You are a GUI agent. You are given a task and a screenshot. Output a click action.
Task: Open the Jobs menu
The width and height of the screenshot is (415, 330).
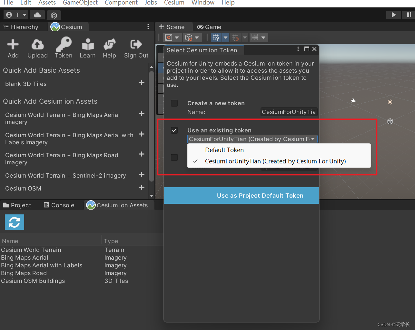click(151, 3)
